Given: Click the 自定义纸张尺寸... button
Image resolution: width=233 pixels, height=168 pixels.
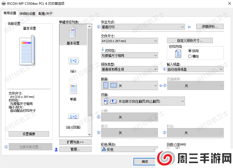Looking at the screenshot, I should click(190, 40).
